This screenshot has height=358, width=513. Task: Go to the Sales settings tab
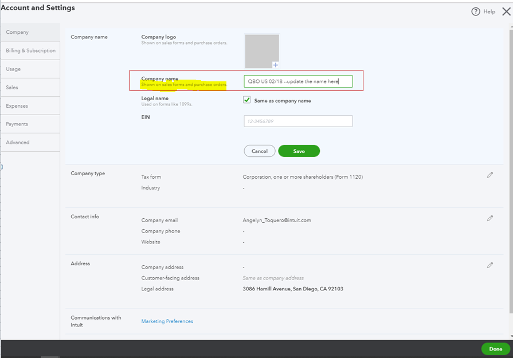pos(30,87)
